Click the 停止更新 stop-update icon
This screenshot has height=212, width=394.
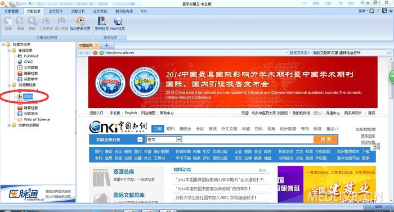point(61,24)
